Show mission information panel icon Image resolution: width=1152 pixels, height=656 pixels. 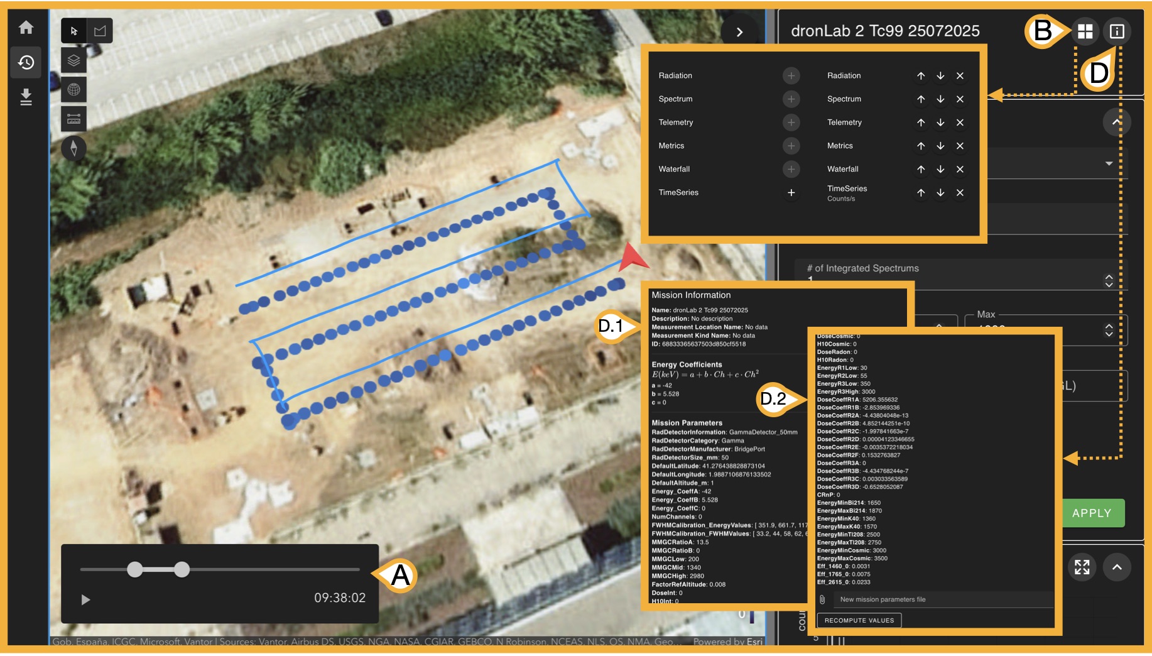(x=1117, y=31)
